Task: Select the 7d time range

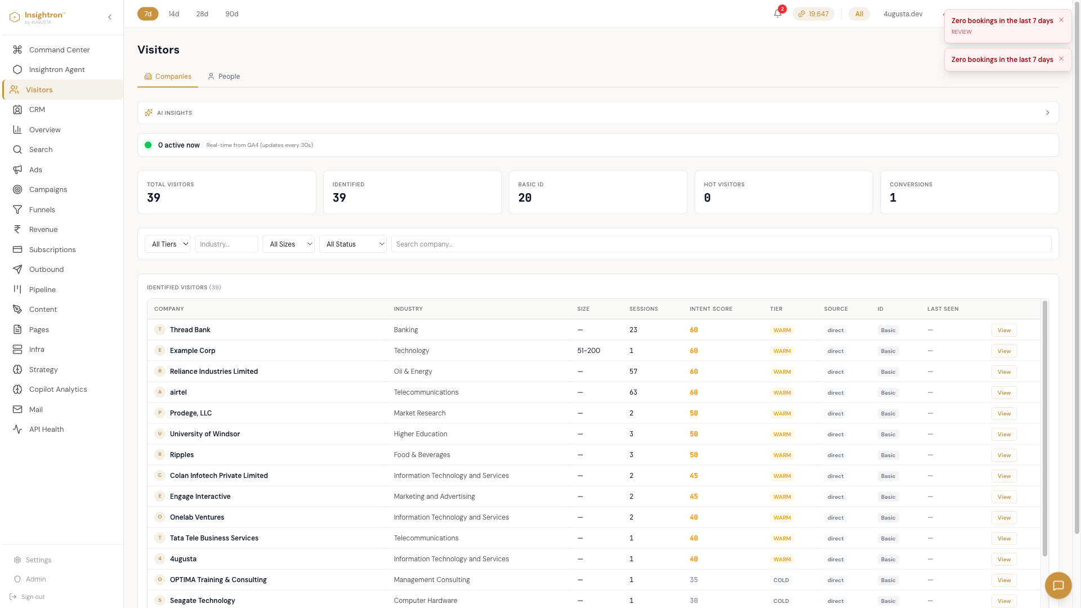Action: pyautogui.click(x=148, y=14)
